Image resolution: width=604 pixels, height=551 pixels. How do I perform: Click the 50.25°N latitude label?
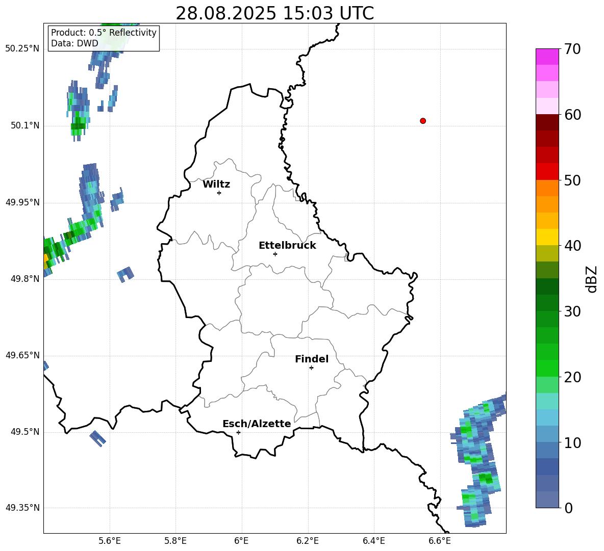22,49
